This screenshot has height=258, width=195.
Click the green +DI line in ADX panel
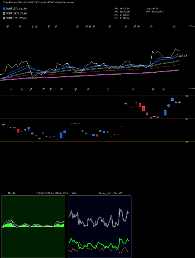click(99, 244)
